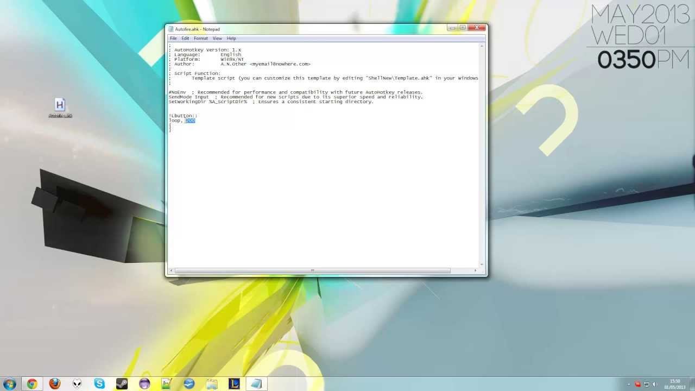The height and width of the screenshot is (391, 695).
Task: Click the "Autofire.ahk - Notepad" title text
Action: pyautogui.click(x=197, y=29)
